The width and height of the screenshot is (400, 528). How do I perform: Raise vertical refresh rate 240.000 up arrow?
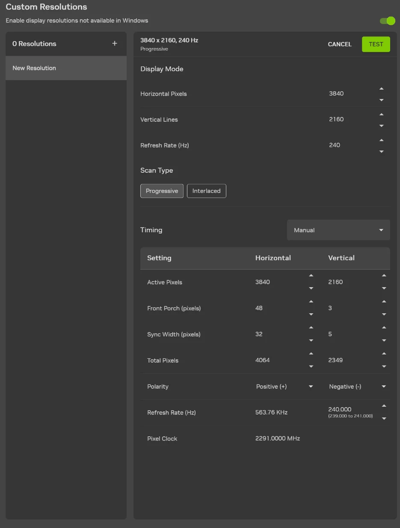[384, 406]
